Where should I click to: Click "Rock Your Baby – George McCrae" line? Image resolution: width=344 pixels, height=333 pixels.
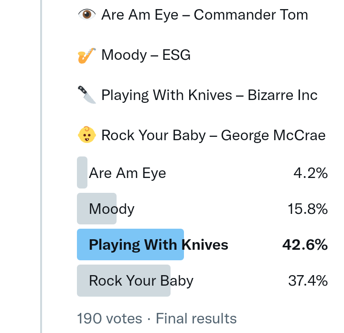(x=213, y=135)
